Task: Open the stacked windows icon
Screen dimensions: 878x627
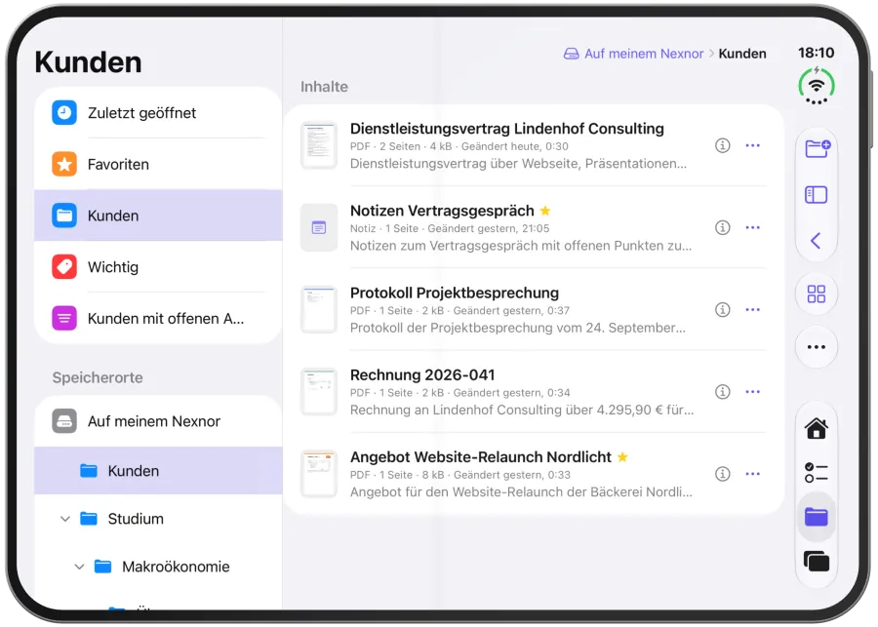Action: point(816,561)
